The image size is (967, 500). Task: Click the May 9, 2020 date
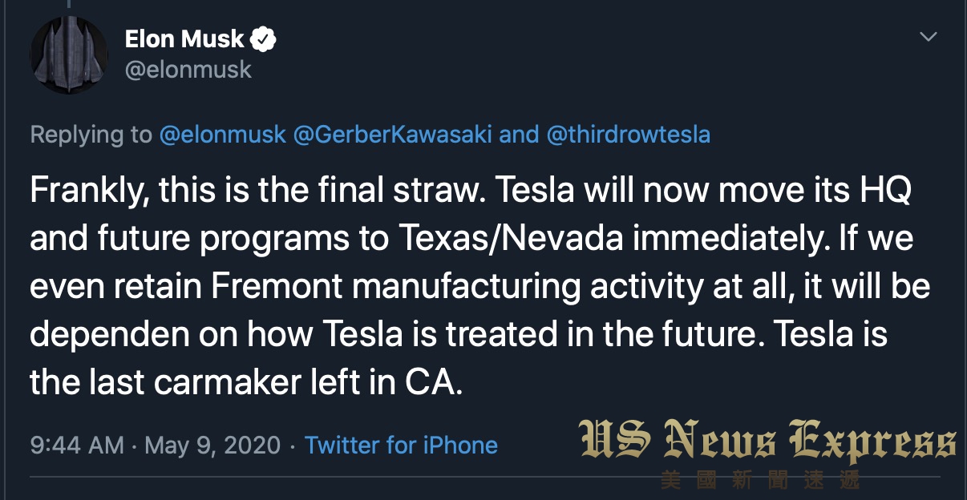(212, 446)
